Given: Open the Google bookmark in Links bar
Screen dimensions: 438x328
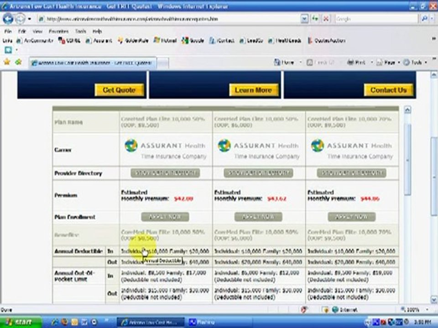Looking at the screenshot, I should (193, 41).
